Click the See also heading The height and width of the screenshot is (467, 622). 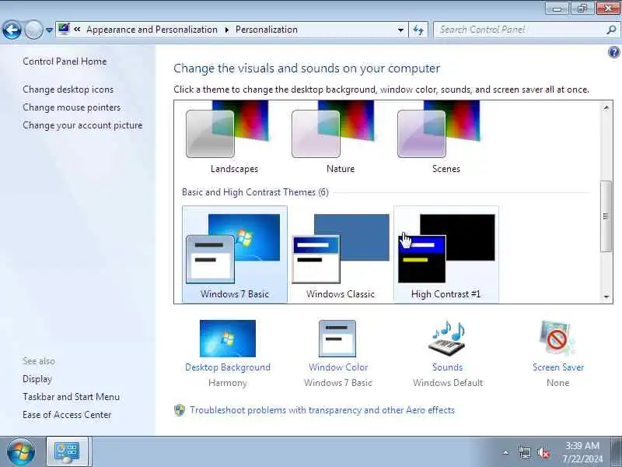point(39,361)
